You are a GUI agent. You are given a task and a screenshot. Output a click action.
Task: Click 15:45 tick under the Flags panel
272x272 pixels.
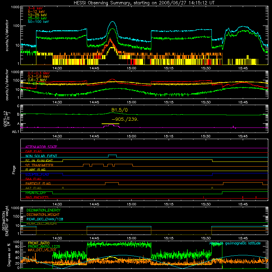243,204
